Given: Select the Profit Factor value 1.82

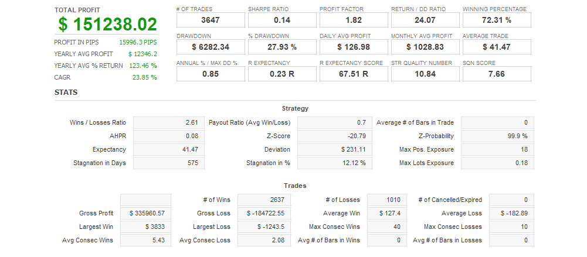Looking at the screenshot, I should coord(354,20).
